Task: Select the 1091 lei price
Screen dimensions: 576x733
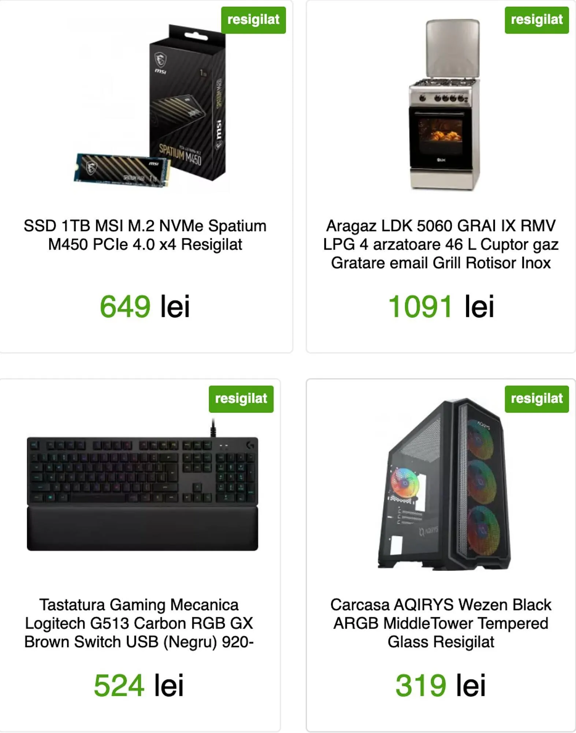Action: (x=441, y=306)
